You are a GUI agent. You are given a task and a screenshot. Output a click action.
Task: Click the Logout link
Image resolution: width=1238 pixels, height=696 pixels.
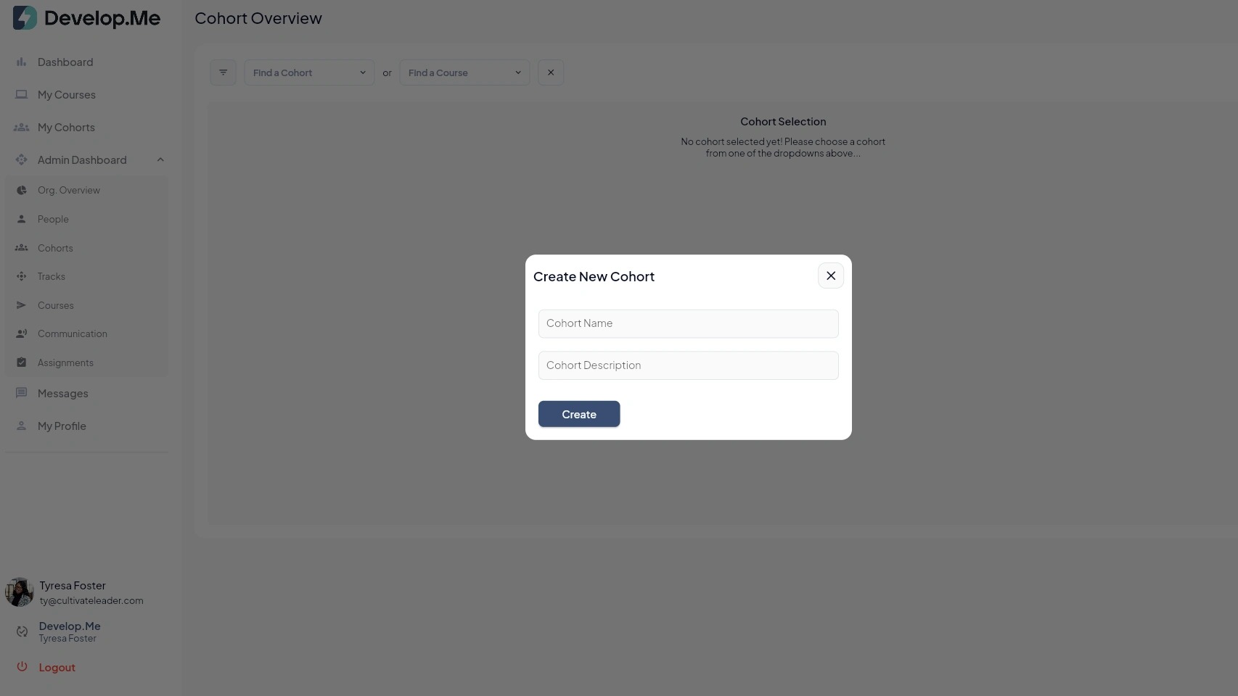pyautogui.click(x=57, y=668)
